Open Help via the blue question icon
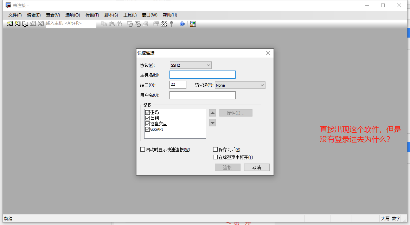The height and width of the screenshot is (225, 410). coord(182,24)
